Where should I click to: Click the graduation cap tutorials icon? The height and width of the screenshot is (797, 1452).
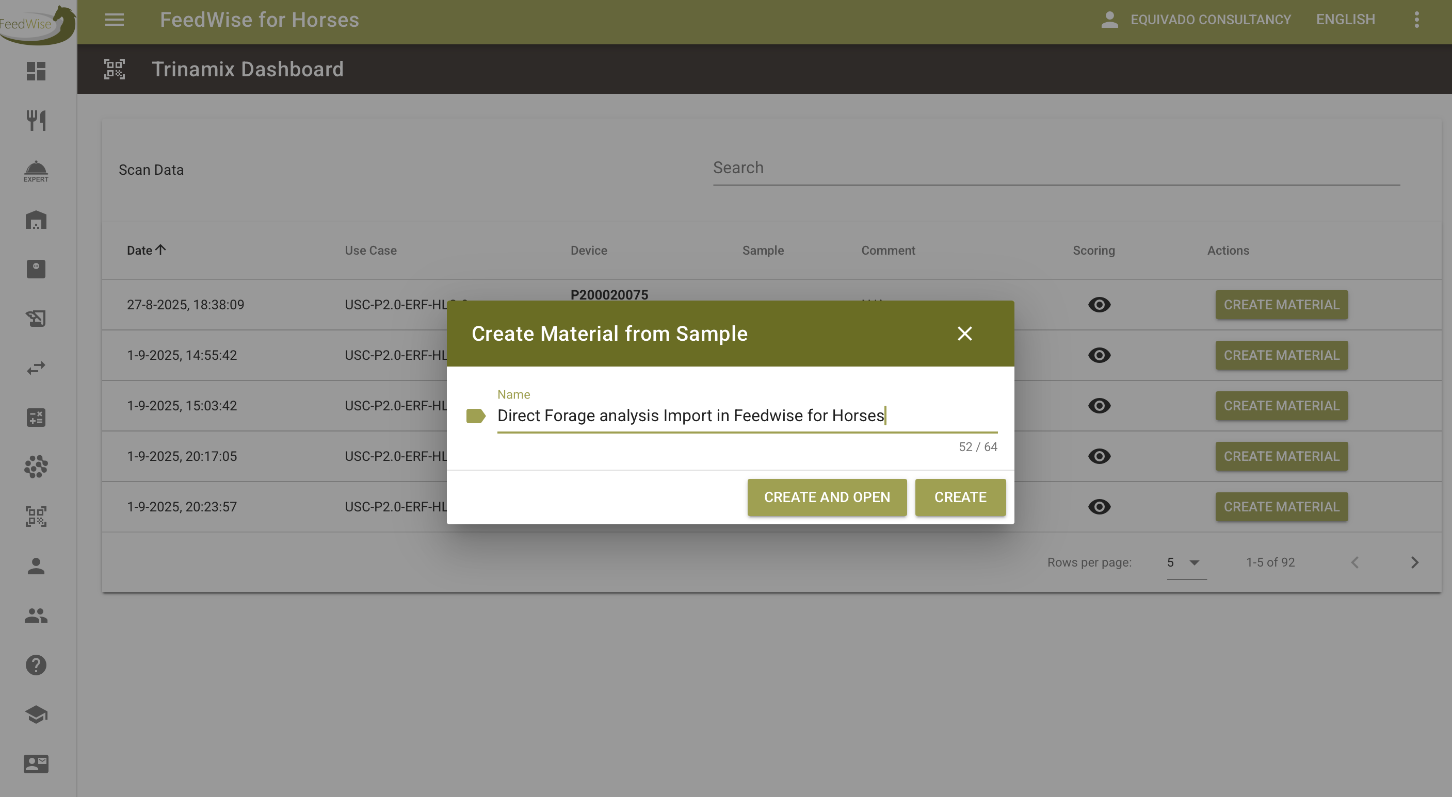(36, 714)
